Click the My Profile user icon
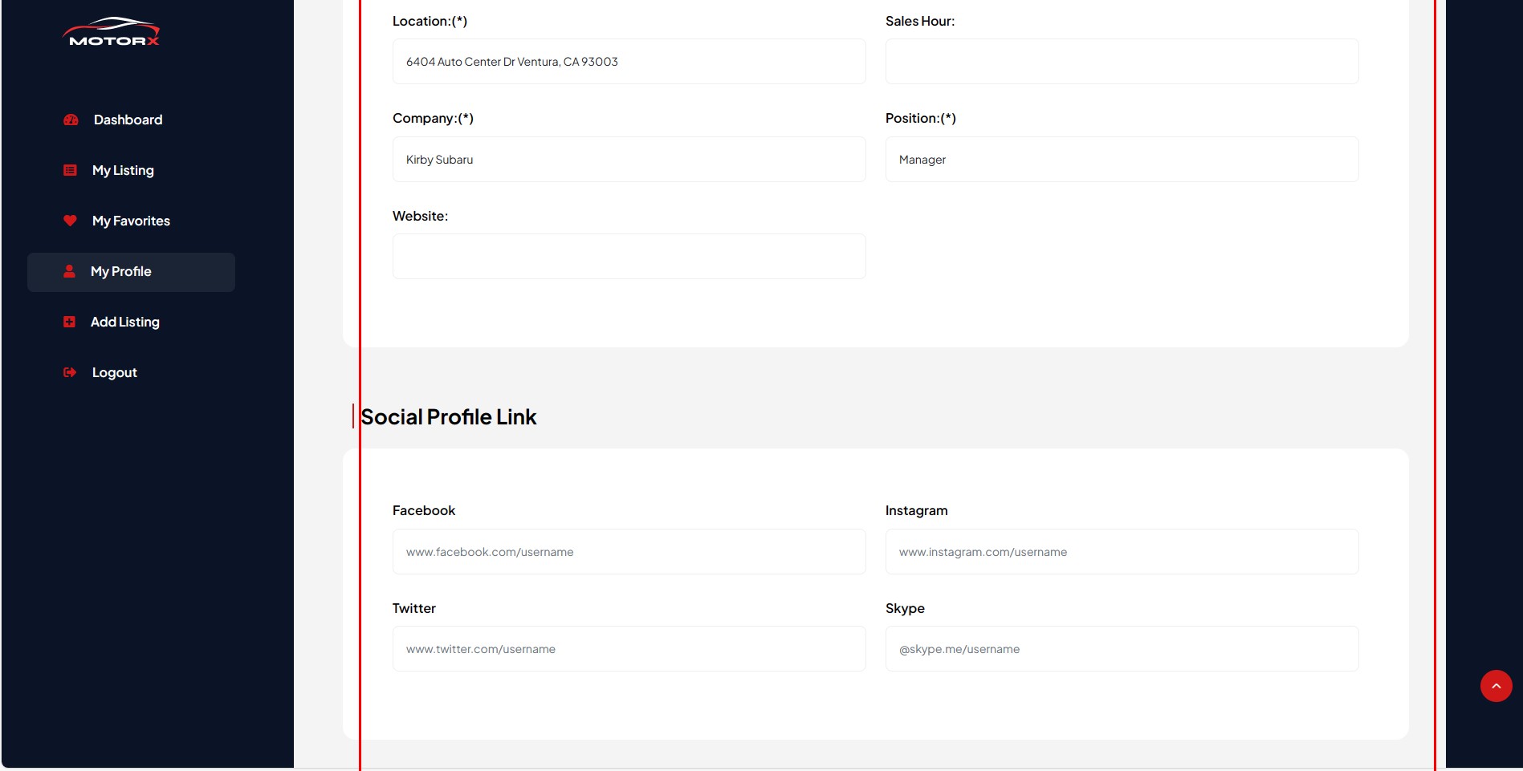 point(69,271)
